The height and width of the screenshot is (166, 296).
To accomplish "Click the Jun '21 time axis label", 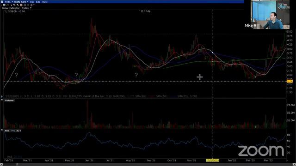I will click(x=89, y=160).
